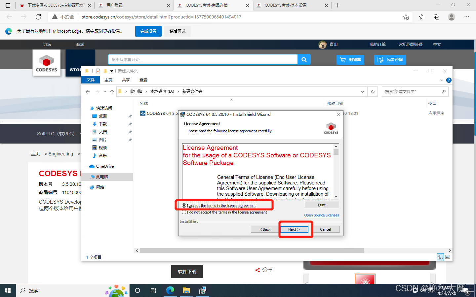
Task: Click the Explorer back navigation arrow
Action: tap(88, 91)
